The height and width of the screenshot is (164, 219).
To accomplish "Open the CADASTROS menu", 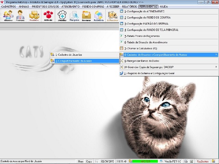I will (9, 6).
